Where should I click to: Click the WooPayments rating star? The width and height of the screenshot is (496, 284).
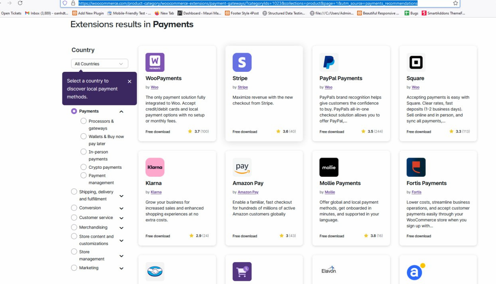click(x=190, y=132)
